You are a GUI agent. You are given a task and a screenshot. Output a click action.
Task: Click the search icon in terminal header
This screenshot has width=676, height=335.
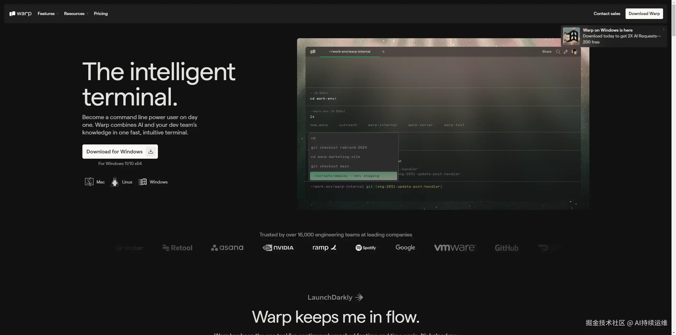tap(558, 52)
